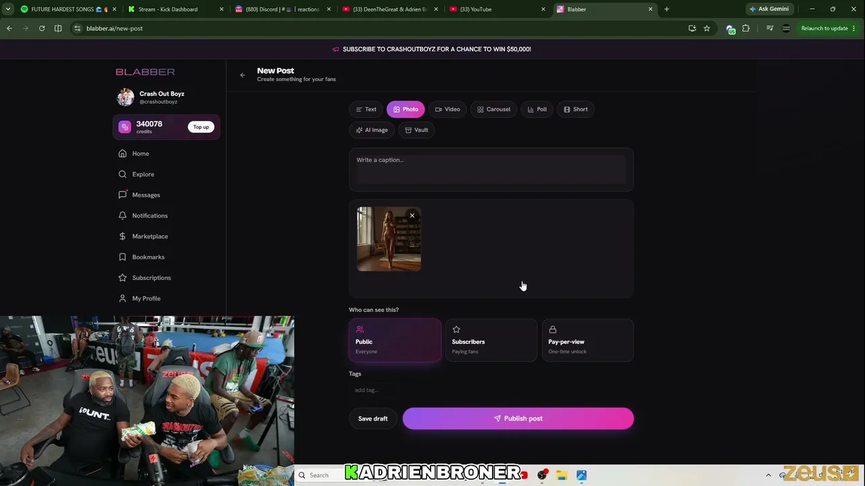865x486 pixels.
Task: Publish the post
Action: (518, 418)
